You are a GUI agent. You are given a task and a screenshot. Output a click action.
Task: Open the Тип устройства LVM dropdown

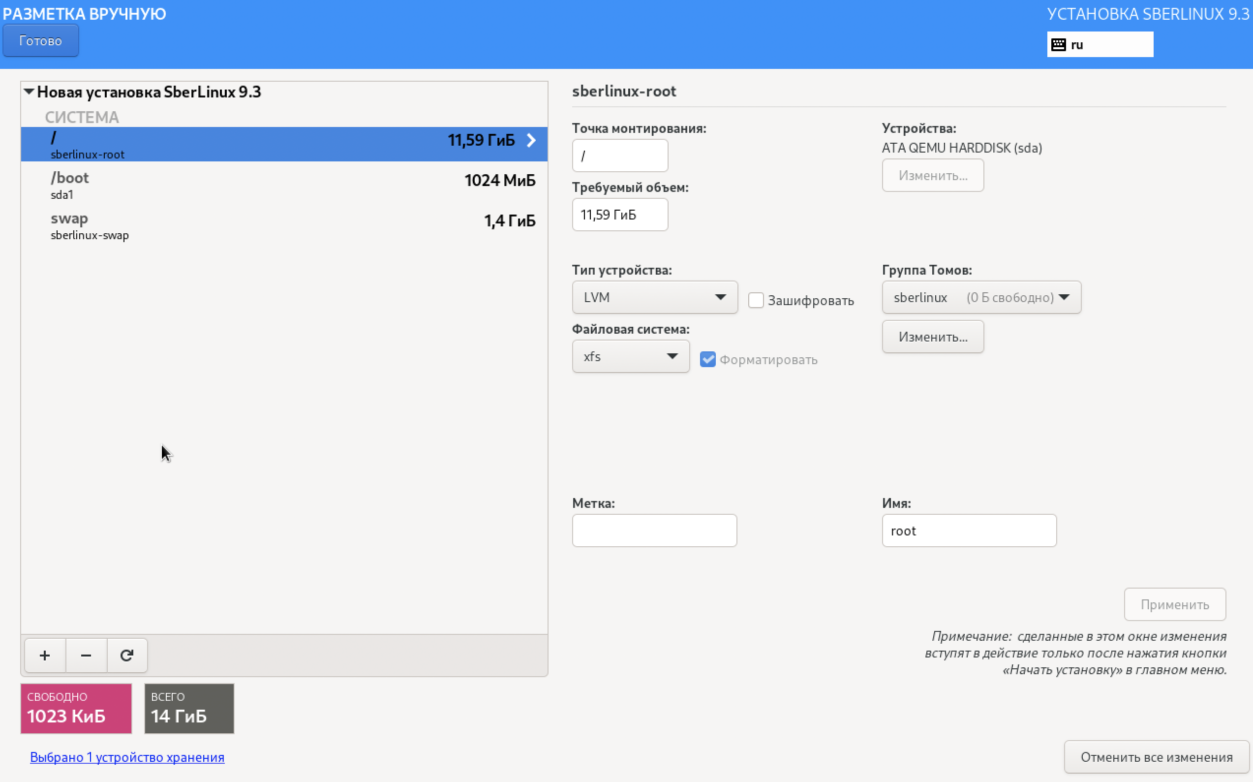654,297
